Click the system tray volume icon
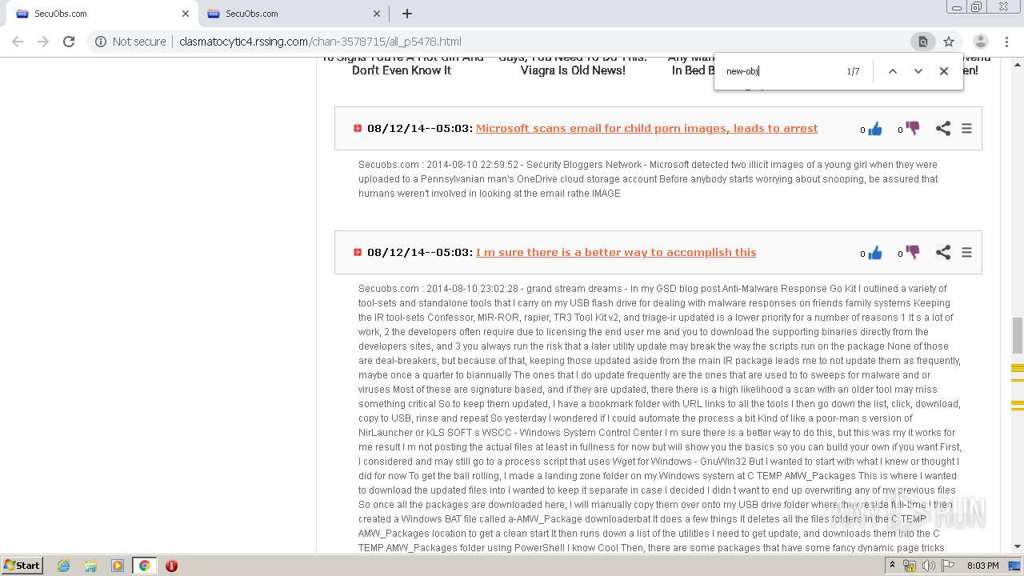1024x576 pixels. 929,566
